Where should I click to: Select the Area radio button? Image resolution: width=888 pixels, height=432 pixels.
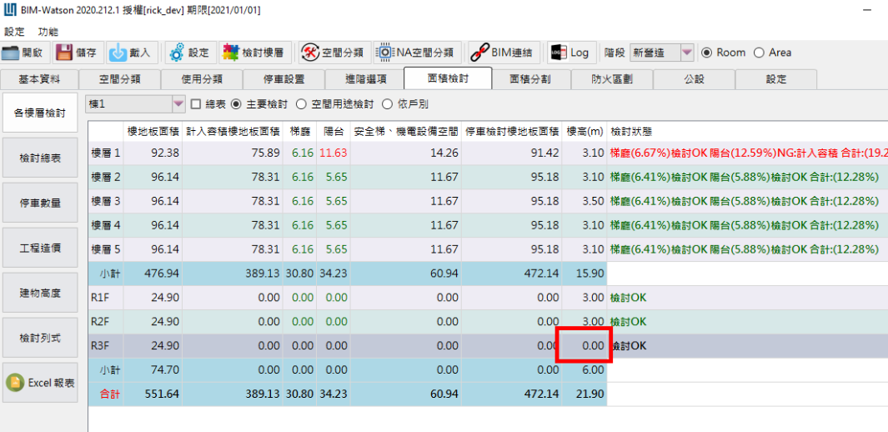[759, 53]
